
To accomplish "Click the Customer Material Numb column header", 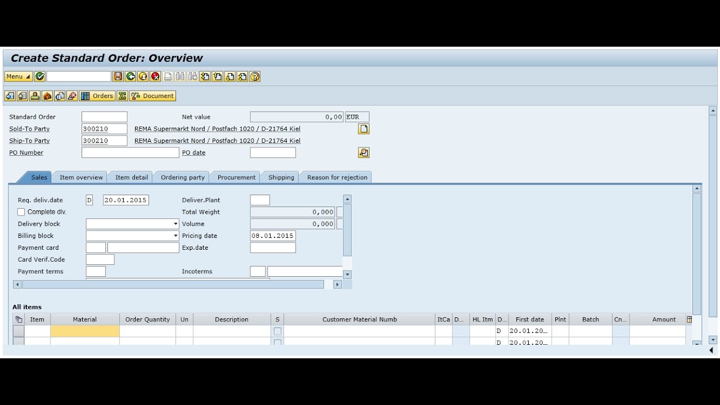I will pos(359,319).
